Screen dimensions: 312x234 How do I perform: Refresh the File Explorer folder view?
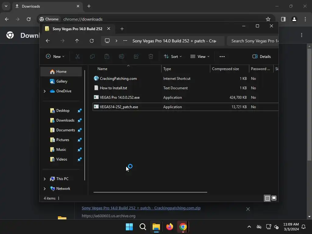click(x=92, y=41)
